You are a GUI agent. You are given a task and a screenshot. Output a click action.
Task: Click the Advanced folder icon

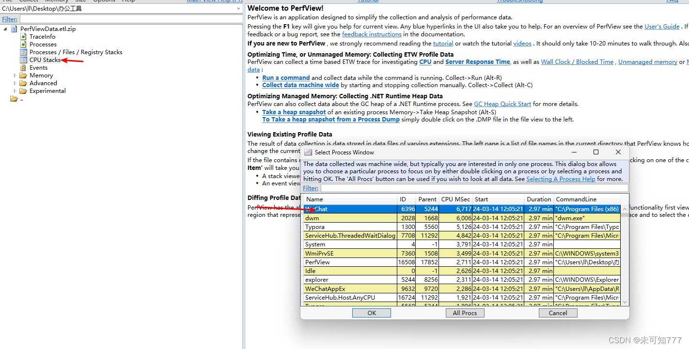coord(23,83)
